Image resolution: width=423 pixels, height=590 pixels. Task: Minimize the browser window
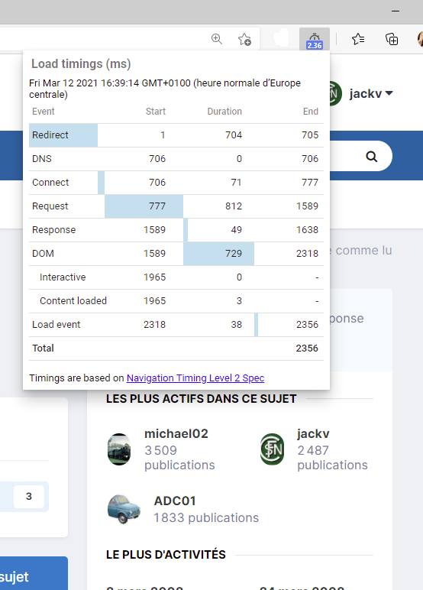(x=396, y=11)
